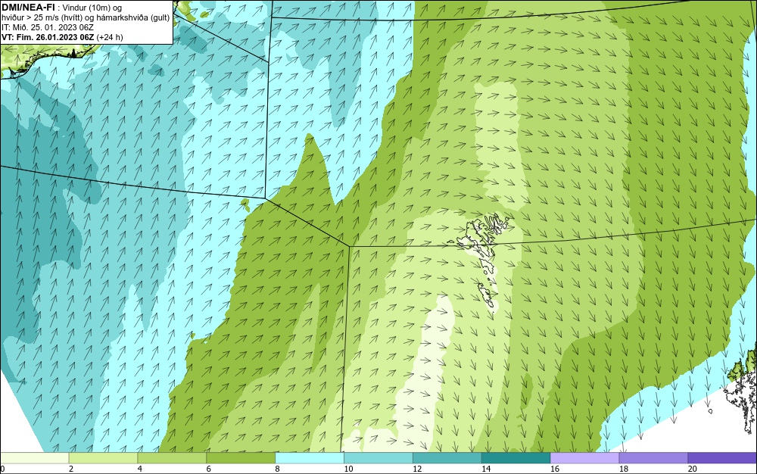Click the 14–16 m/s dark teal swatch
The image size is (757, 474).
click(516, 458)
